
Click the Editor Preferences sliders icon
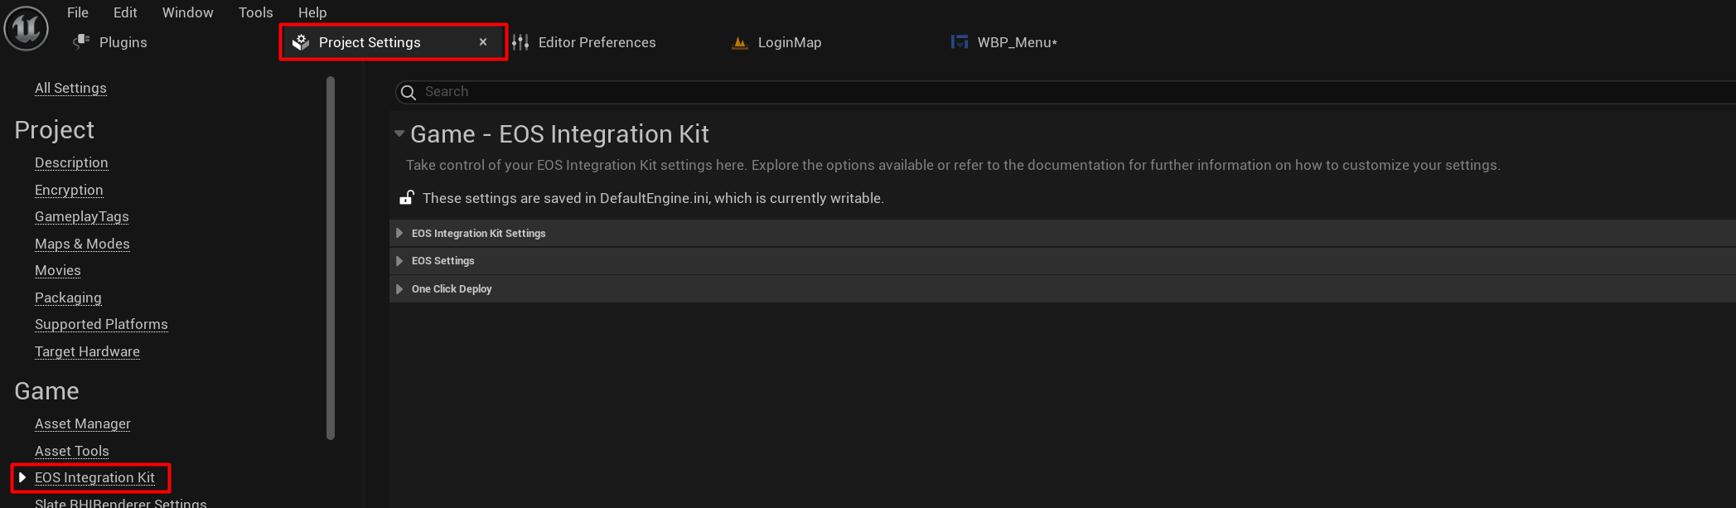click(520, 42)
